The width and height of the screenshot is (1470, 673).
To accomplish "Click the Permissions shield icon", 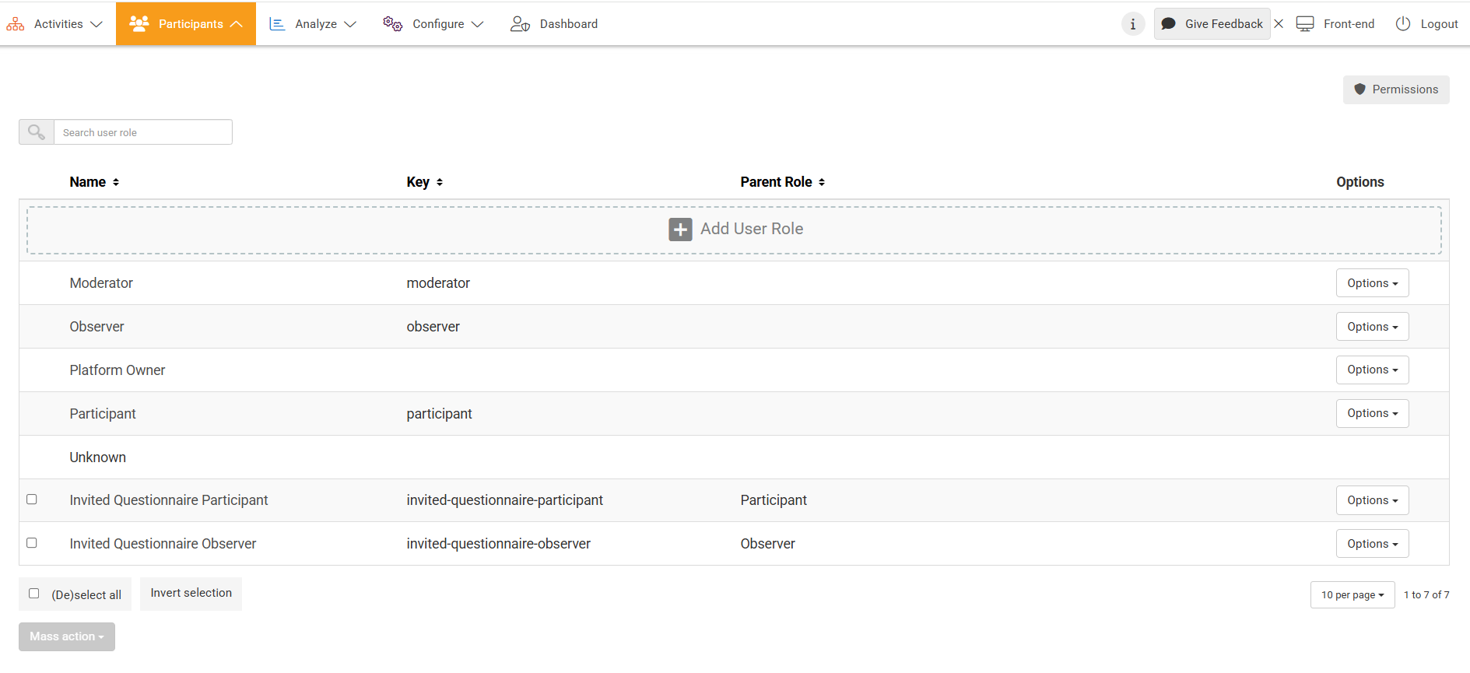I will point(1359,89).
